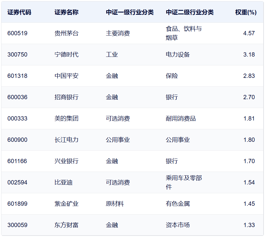Viewport: 265px width, 237px height.
Task: Click 金融 in the 东方财富 row
Action: click(x=112, y=225)
